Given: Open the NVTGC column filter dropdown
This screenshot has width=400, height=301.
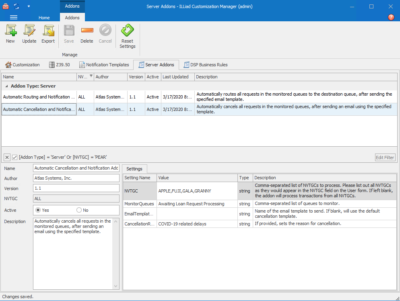Looking at the screenshot, I should click(91, 76).
